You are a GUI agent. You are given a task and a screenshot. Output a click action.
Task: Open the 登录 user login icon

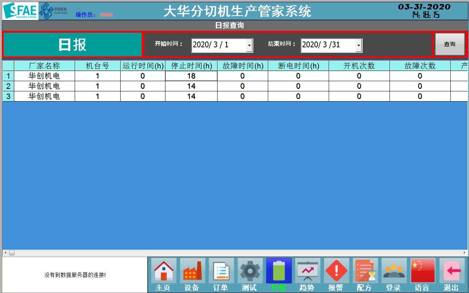[394, 271]
